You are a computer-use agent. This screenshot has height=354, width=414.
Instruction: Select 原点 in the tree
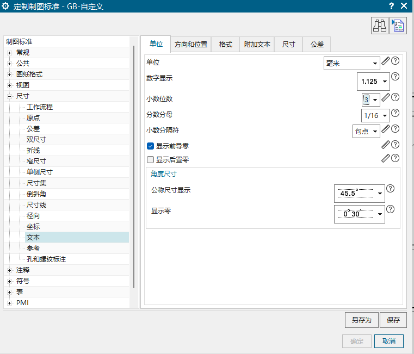point(33,118)
